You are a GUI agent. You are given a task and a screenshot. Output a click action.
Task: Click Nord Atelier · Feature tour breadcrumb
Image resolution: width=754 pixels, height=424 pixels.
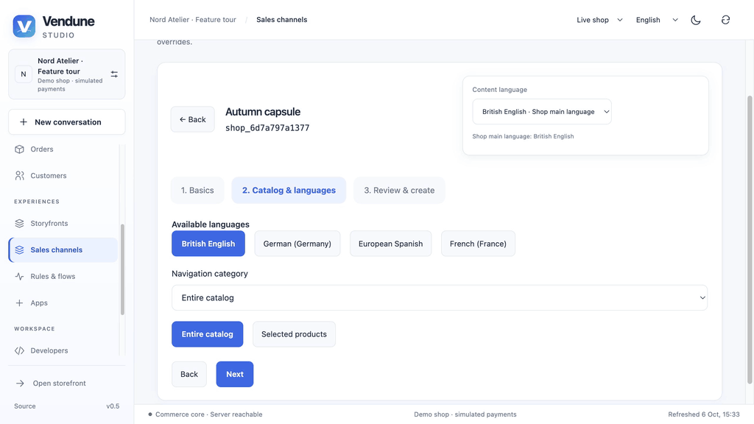tap(193, 20)
